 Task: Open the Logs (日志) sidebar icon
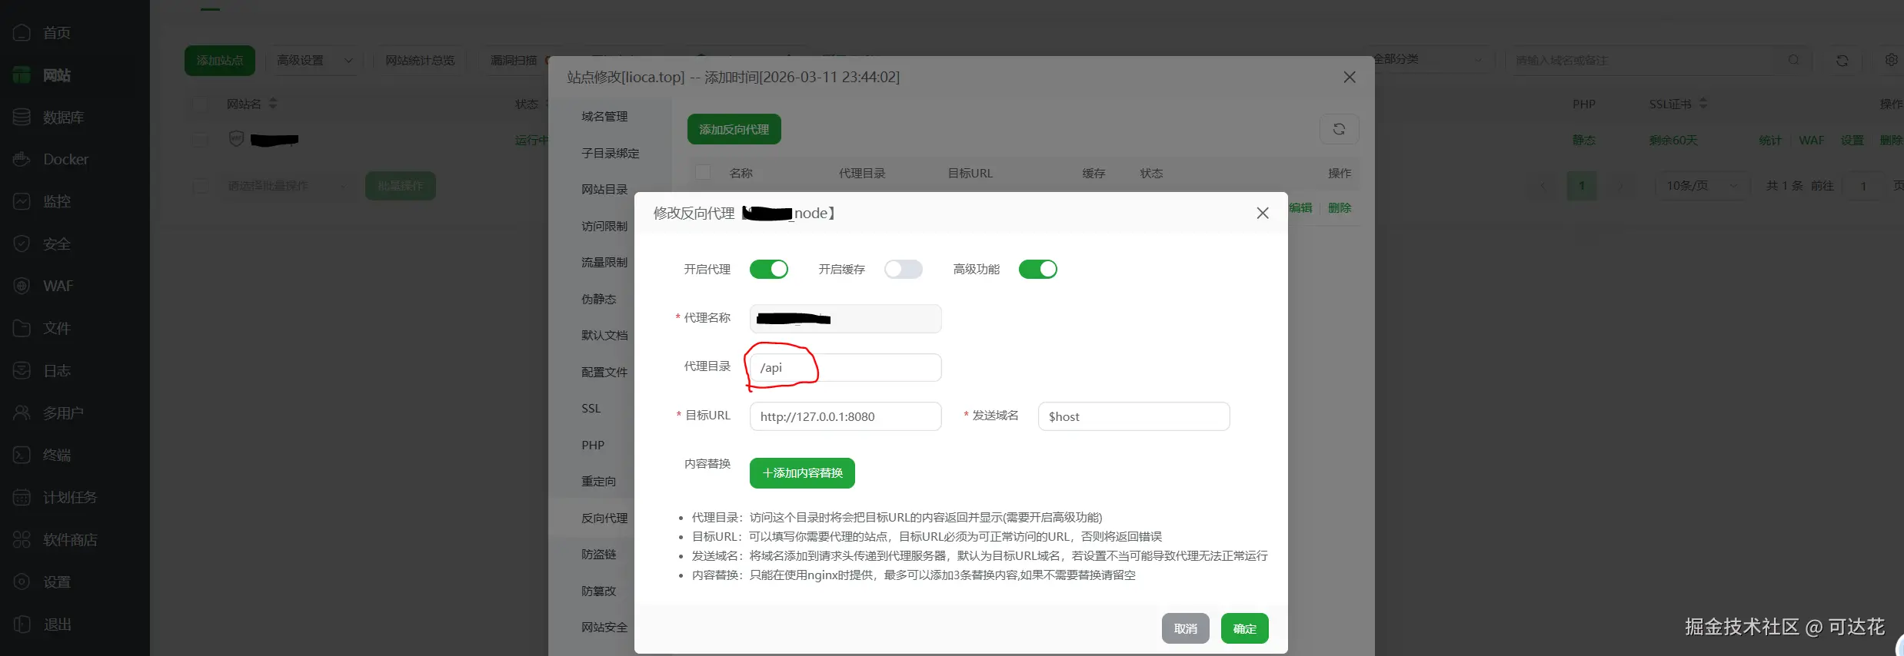point(22,371)
